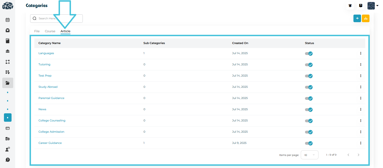Open the bank building icon in sidebar
Image resolution: width=383 pixels, height=168 pixels.
(8, 51)
